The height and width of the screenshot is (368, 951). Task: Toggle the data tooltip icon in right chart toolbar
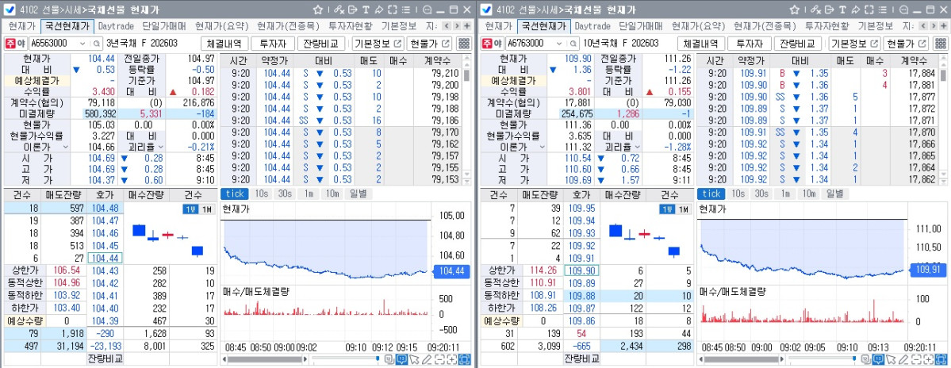[x=878, y=359]
